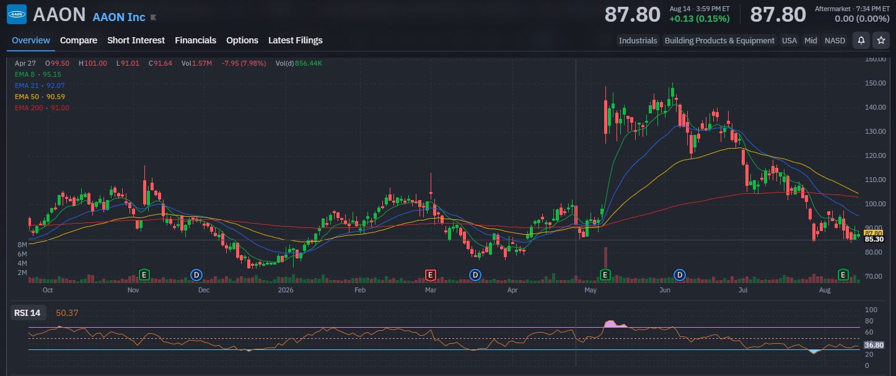The image size is (896, 376).
Task: Click the RSI 14 indicator label
Action: (x=27, y=313)
